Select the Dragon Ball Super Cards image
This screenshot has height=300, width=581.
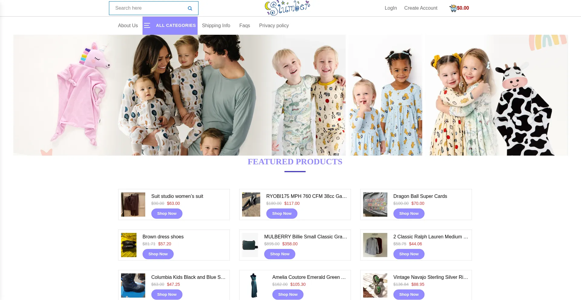(x=375, y=205)
